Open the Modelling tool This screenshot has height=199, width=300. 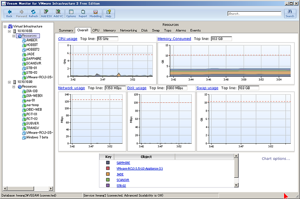(95, 14)
